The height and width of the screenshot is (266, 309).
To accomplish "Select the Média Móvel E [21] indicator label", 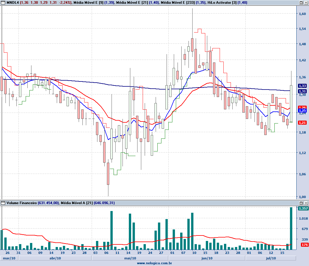I will coord(132,3).
